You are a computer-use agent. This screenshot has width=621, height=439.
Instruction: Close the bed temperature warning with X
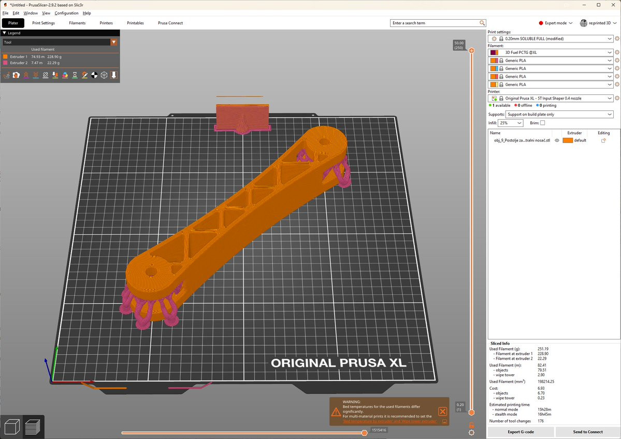443,411
